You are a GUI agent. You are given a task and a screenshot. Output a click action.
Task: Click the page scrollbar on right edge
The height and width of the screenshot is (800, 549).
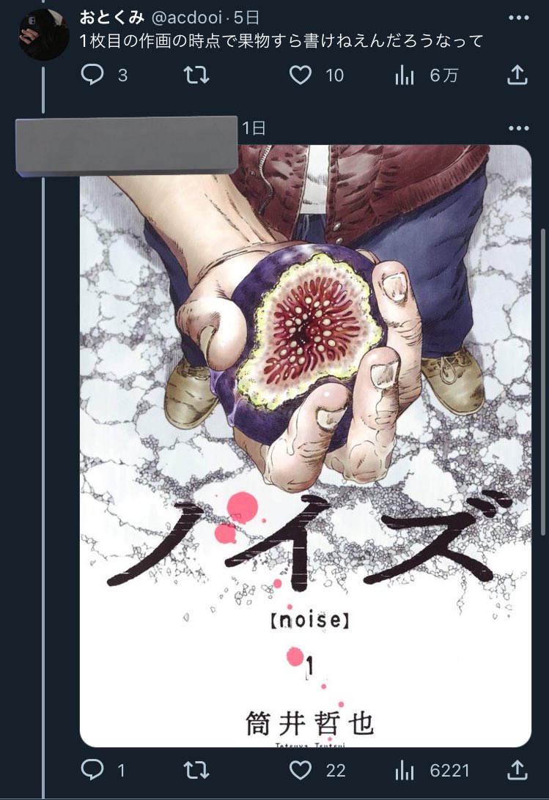point(544,381)
